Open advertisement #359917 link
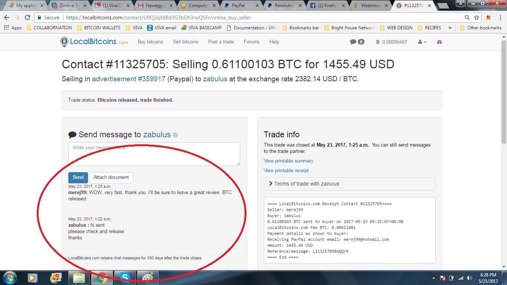The image size is (507, 285). click(x=128, y=79)
